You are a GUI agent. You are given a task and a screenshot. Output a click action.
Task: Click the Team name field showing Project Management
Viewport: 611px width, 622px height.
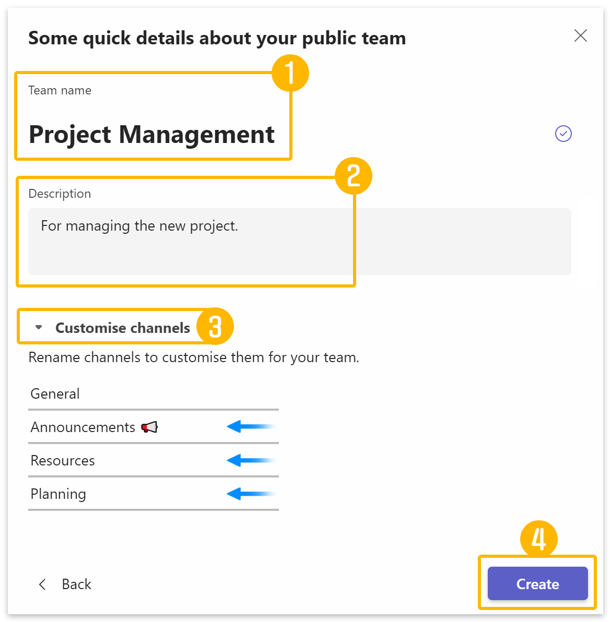(x=151, y=135)
